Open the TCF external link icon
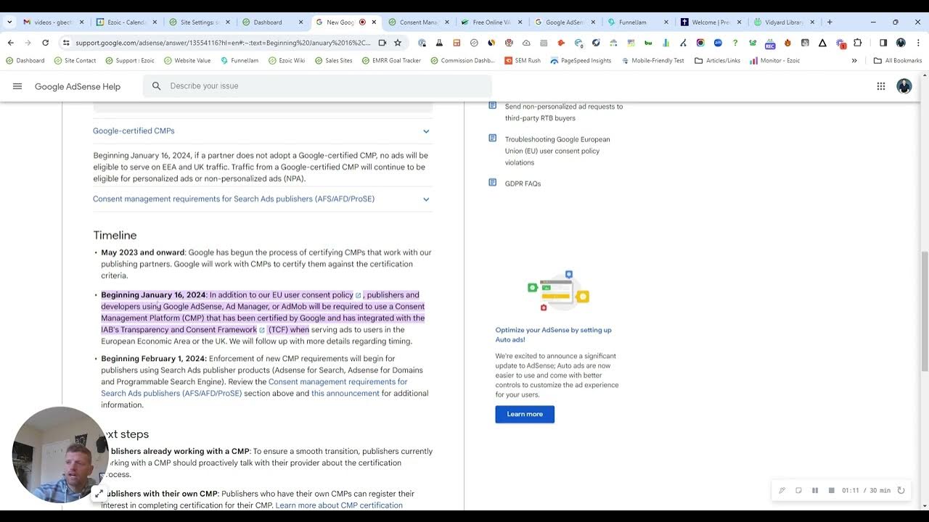The width and height of the screenshot is (929, 522). (x=262, y=330)
